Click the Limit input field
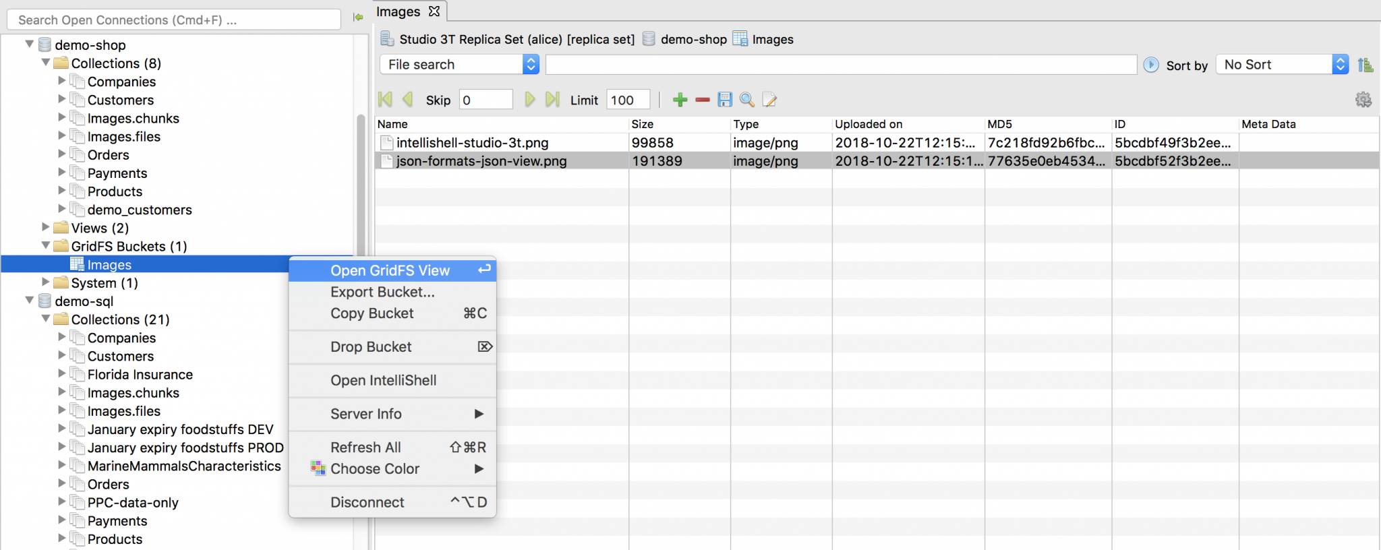The height and width of the screenshot is (550, 1381). (x=627, y=100)
